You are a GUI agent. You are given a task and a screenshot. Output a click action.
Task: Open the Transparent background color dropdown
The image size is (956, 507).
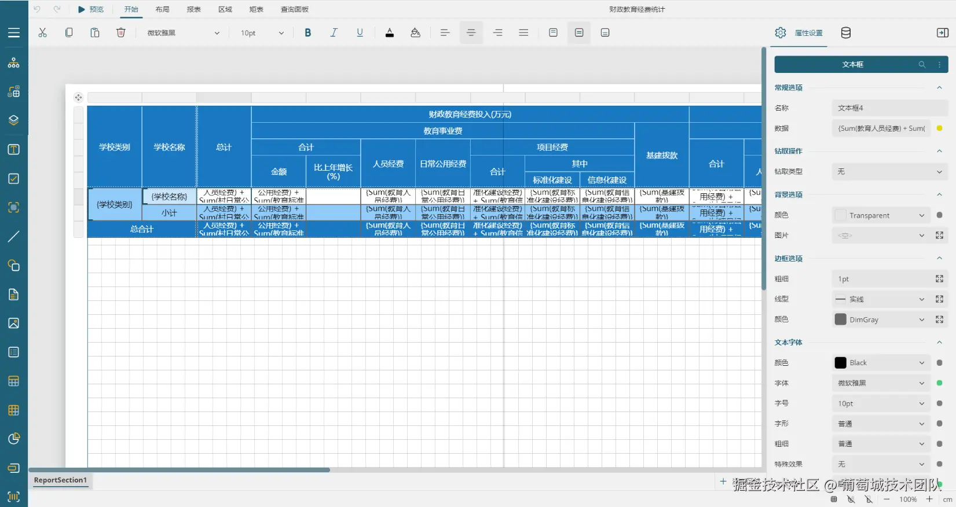[881, 215]
